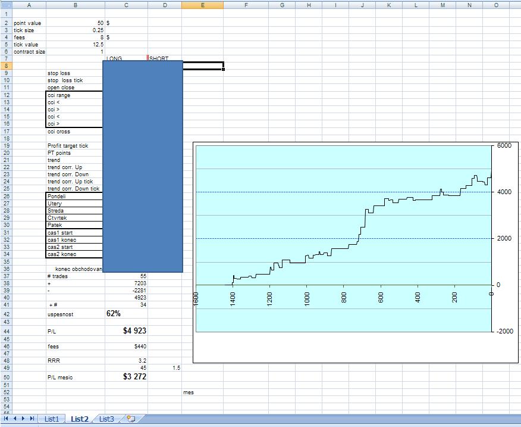
Task: Click the 'PT points' cell
Action: [x=76, y=153]
